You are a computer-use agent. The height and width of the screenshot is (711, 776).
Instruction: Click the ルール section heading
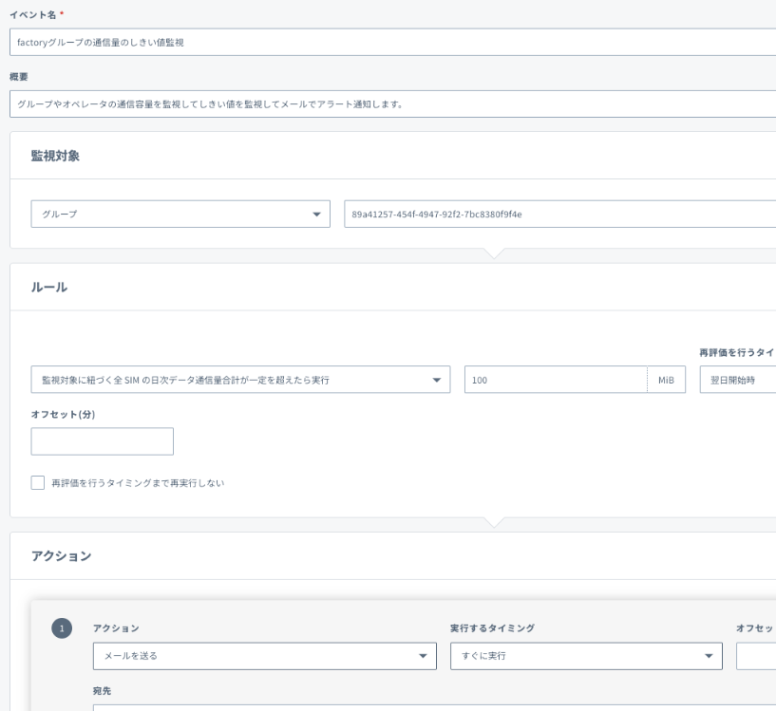pyautogui.click(x=51, y=287)
